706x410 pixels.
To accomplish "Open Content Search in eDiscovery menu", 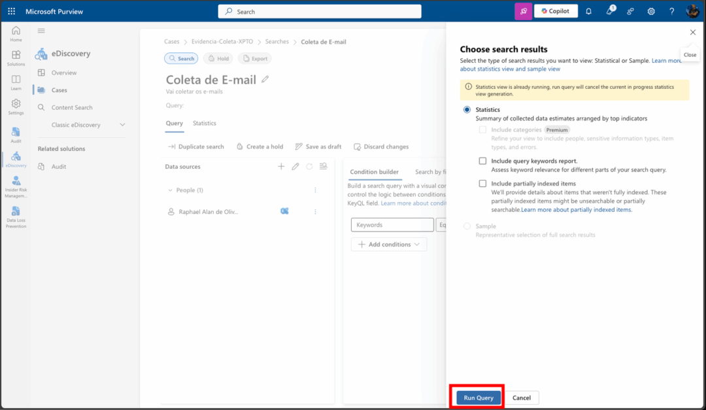I will coord(72,107).
